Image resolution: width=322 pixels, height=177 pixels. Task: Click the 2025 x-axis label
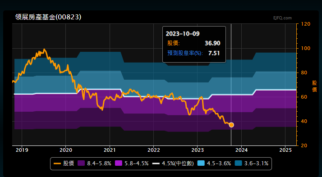tap(285, 150)
